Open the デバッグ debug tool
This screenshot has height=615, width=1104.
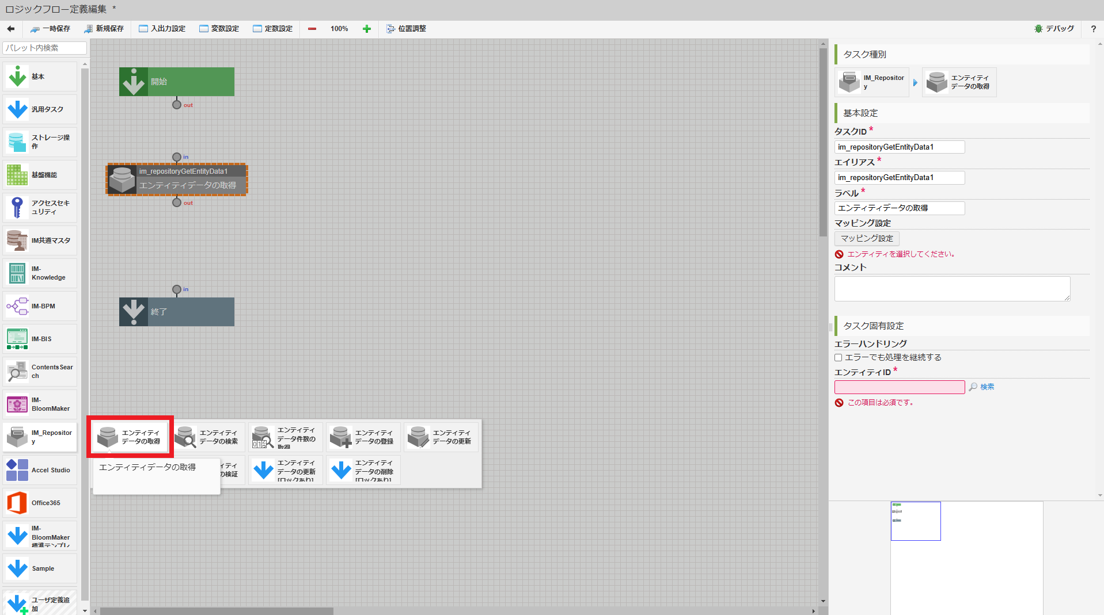point(1054,28)
